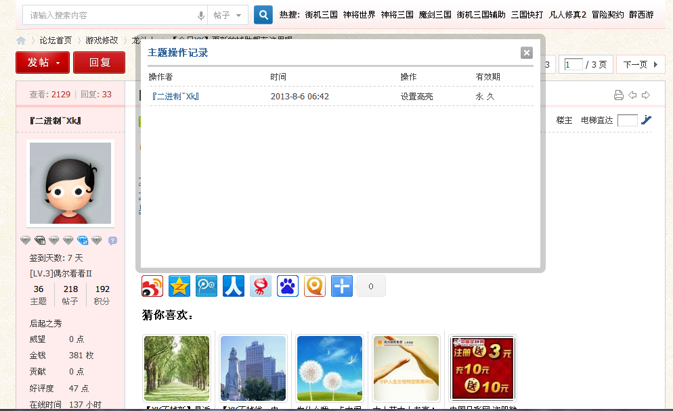Open operator 『二进制ˇXk』 link in dialog
The image size is (673, 411).
(x=175, y=97)
